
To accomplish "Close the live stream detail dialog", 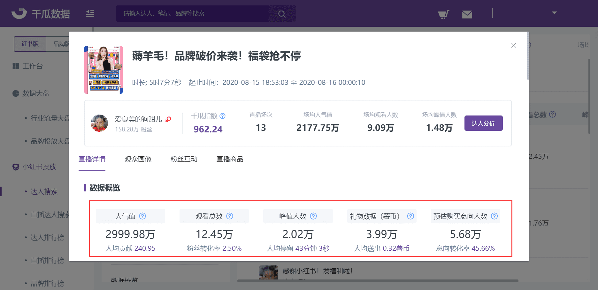I will tap(514, 45).
